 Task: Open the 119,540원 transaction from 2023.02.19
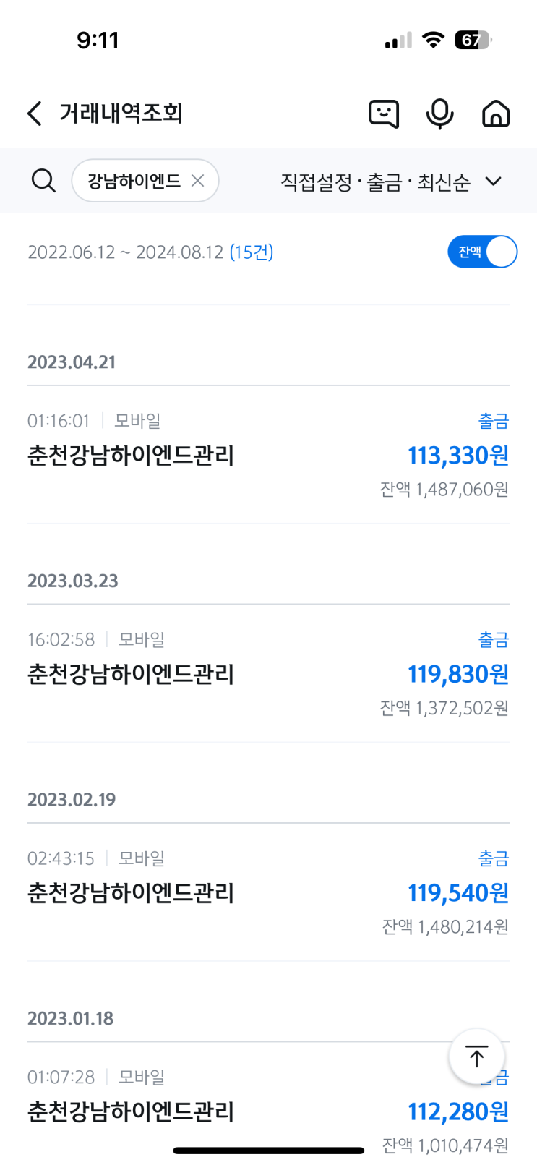[268, 893]
